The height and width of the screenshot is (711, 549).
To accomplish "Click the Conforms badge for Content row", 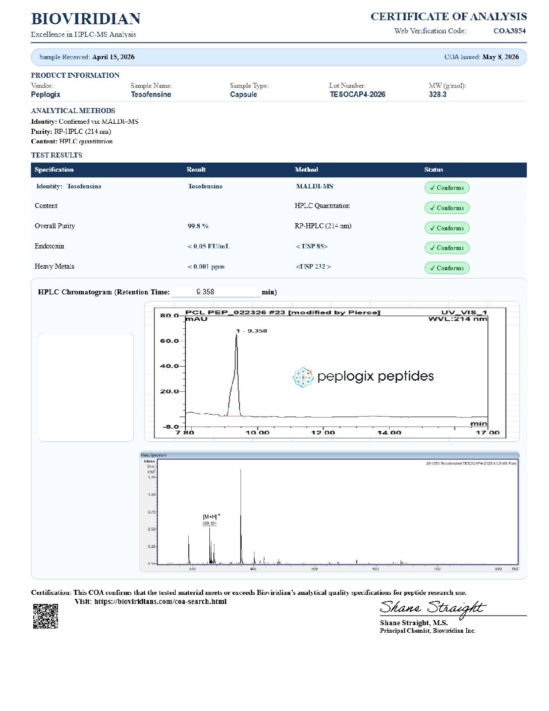I will click(x=447, y=208).
